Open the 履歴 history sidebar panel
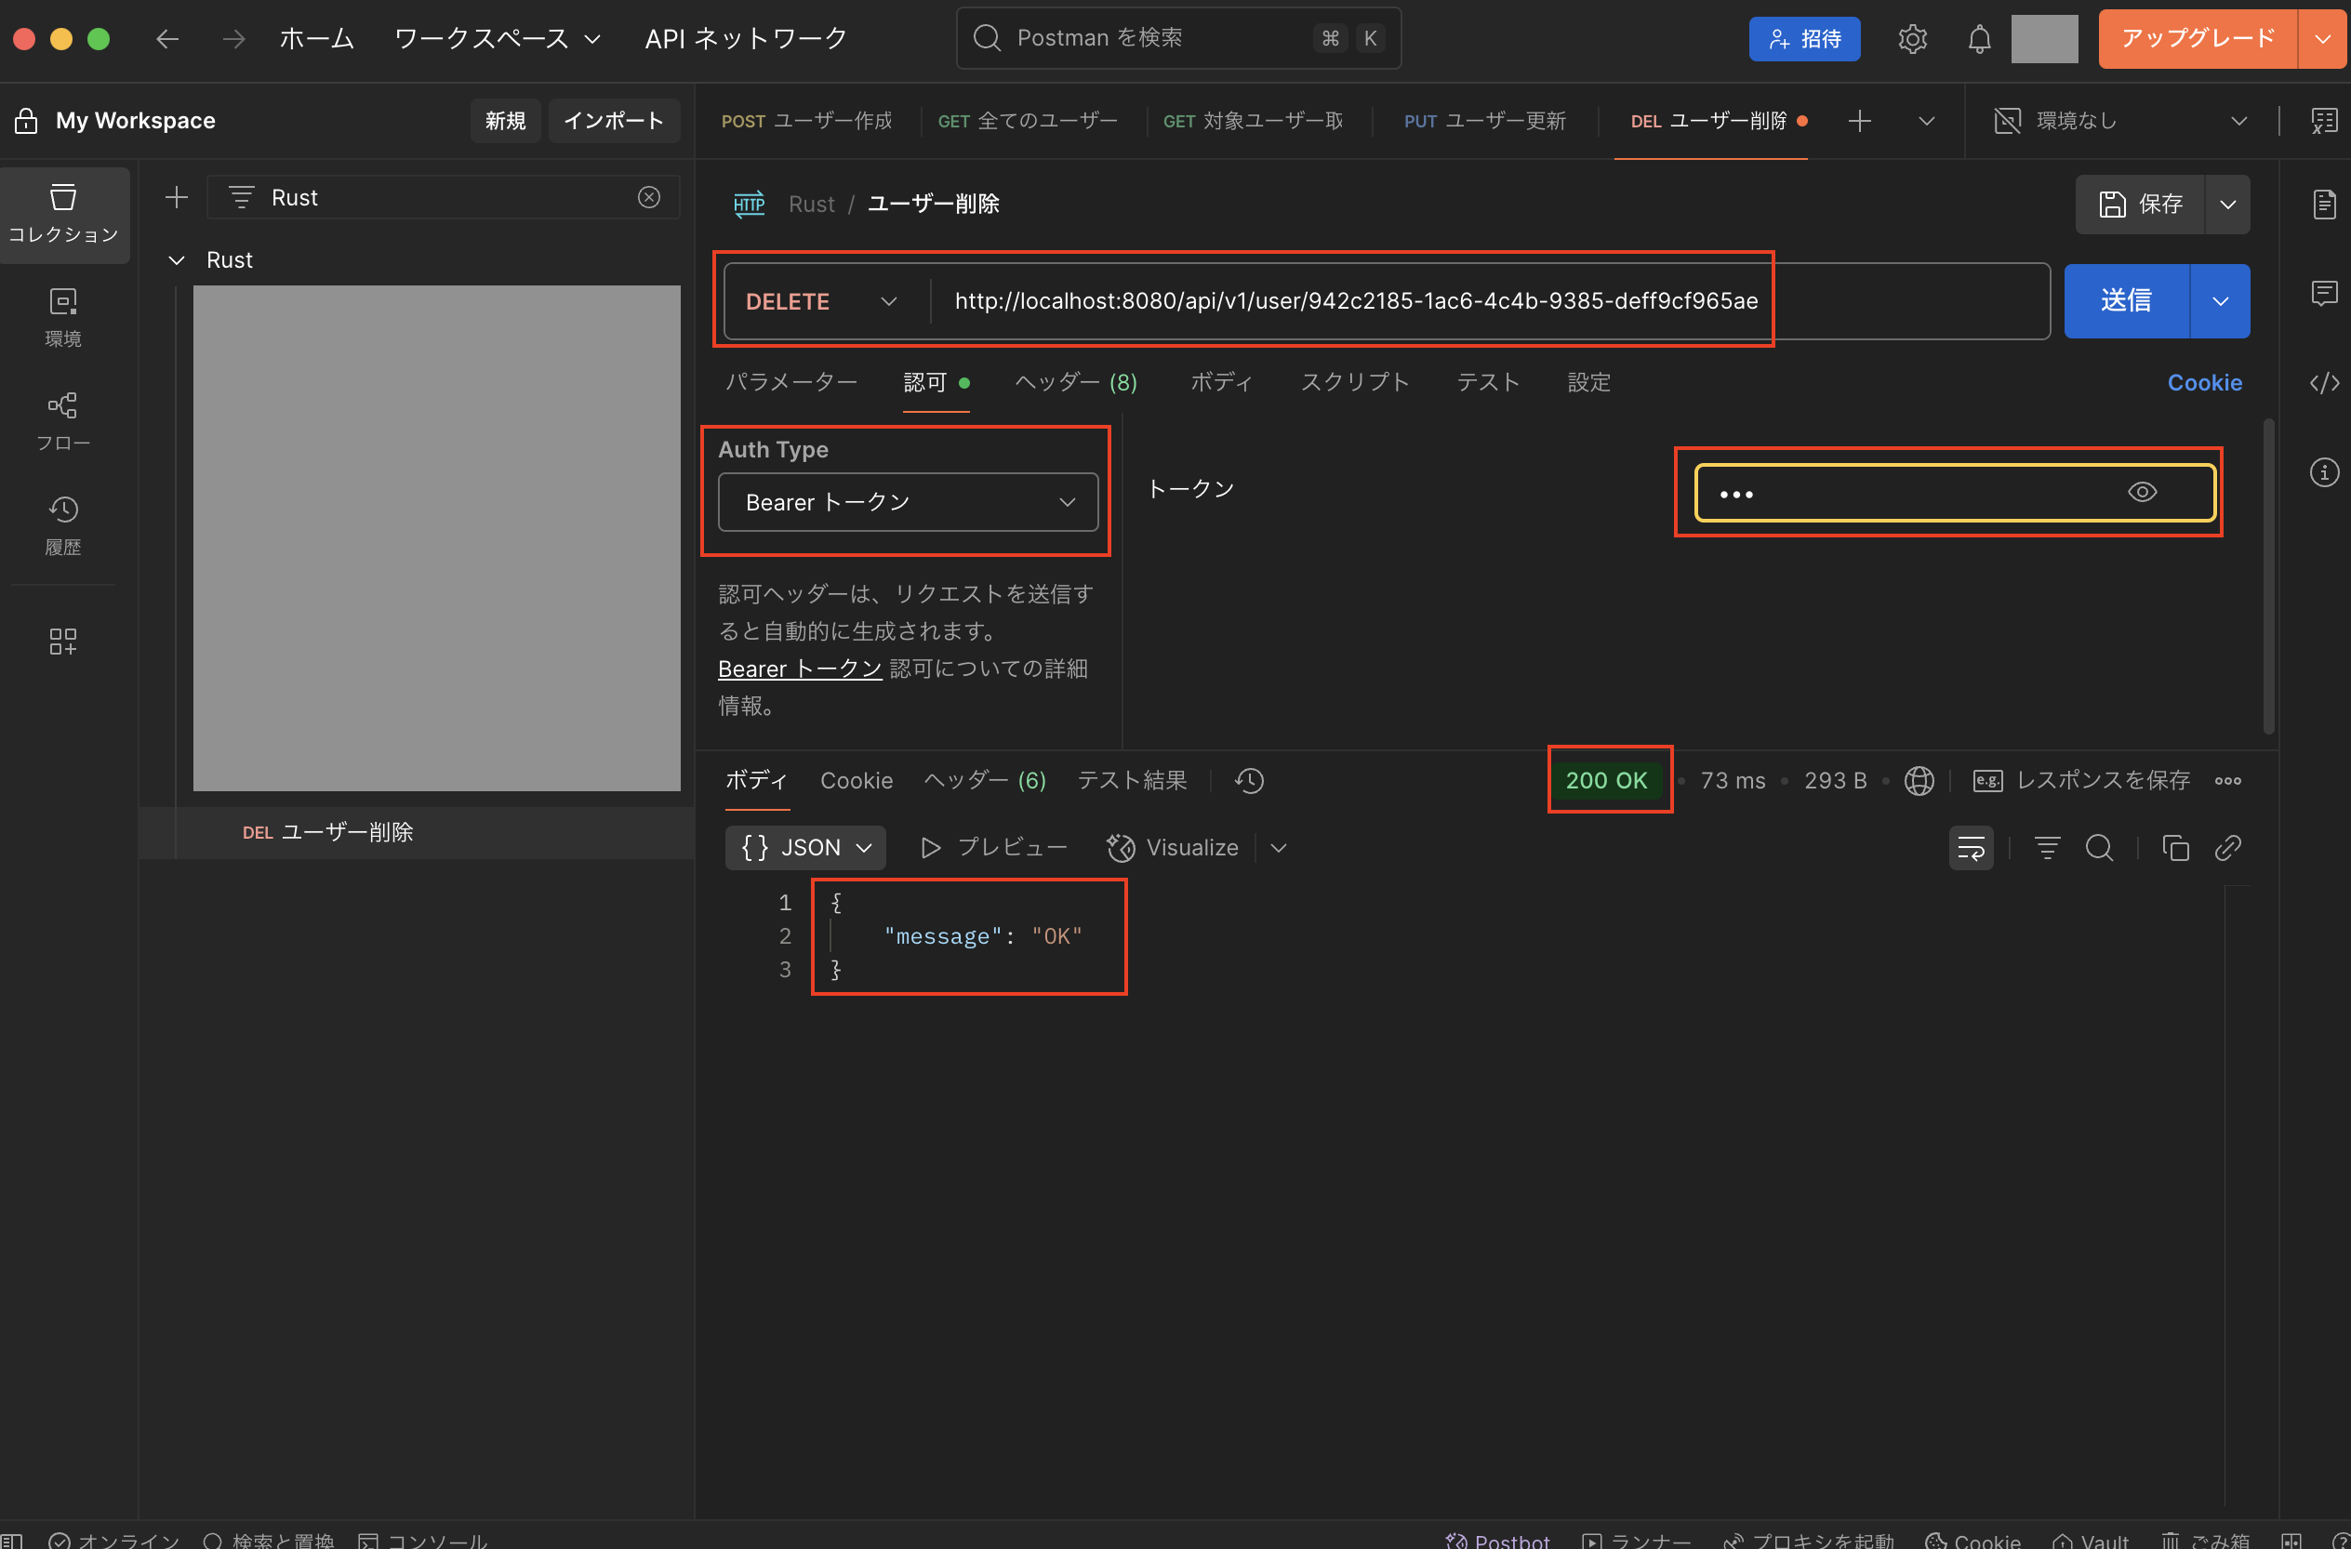 [x=63, y=525]
